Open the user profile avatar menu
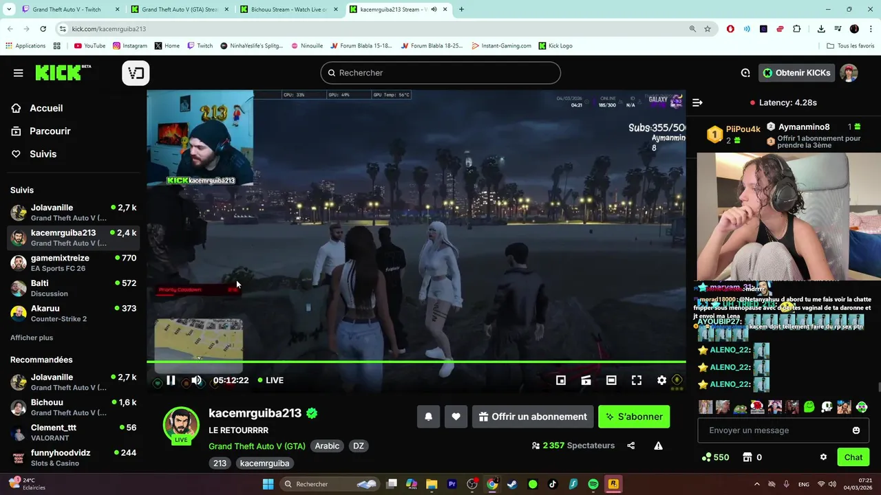The height and width of the screenshot is (495, 881). [x=849, y=73]
